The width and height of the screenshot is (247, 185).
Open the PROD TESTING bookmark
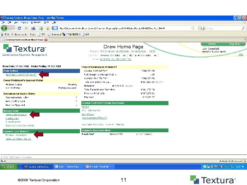tap(71, 34)
